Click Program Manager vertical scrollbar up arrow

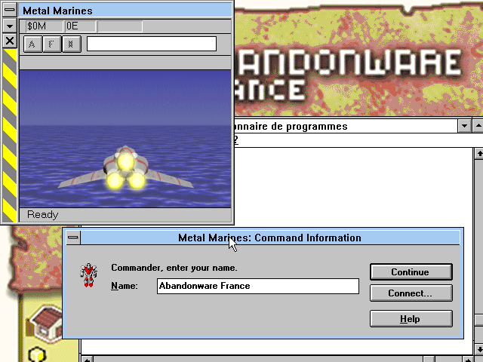[478, 154]
